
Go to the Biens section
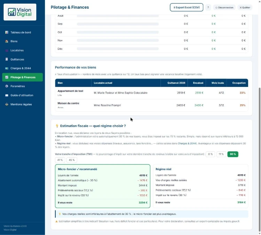coord(23,41)
